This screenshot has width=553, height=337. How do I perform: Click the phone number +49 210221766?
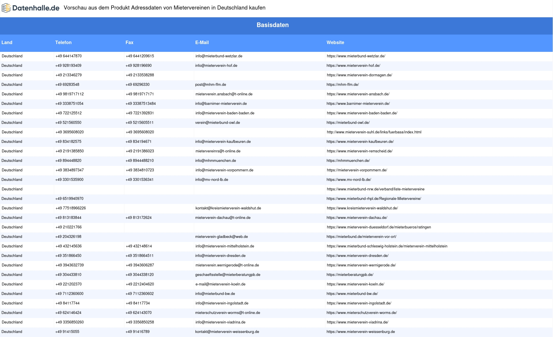point(69,227)
